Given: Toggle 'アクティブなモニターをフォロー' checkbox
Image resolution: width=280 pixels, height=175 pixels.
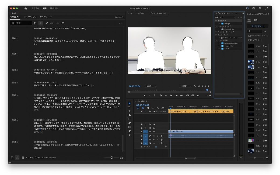Looking at the screenshot, I should point(23,158).
